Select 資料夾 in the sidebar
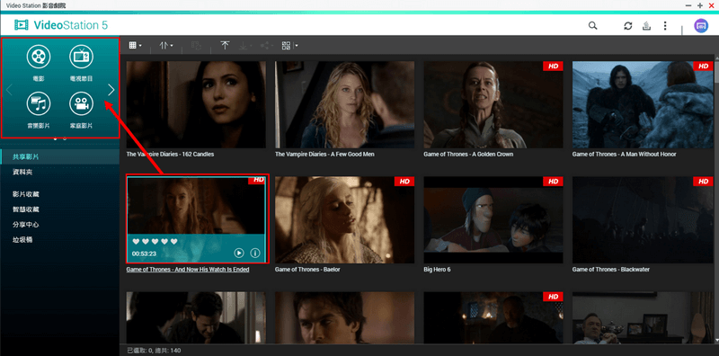Screen dimensions: 719x356 coord(22,173)
